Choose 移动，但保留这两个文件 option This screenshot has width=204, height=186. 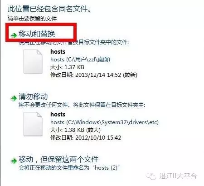[x=58, y=159]
